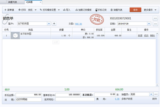Open the 日期 date dropdown

[149, 24]
